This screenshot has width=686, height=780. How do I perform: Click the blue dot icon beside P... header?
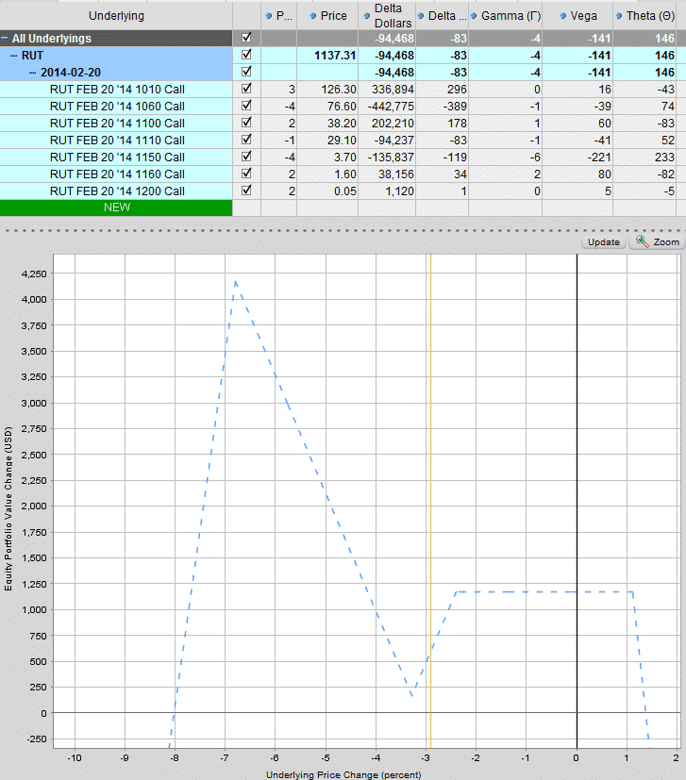pyautogui.click(x=269, y=16)
